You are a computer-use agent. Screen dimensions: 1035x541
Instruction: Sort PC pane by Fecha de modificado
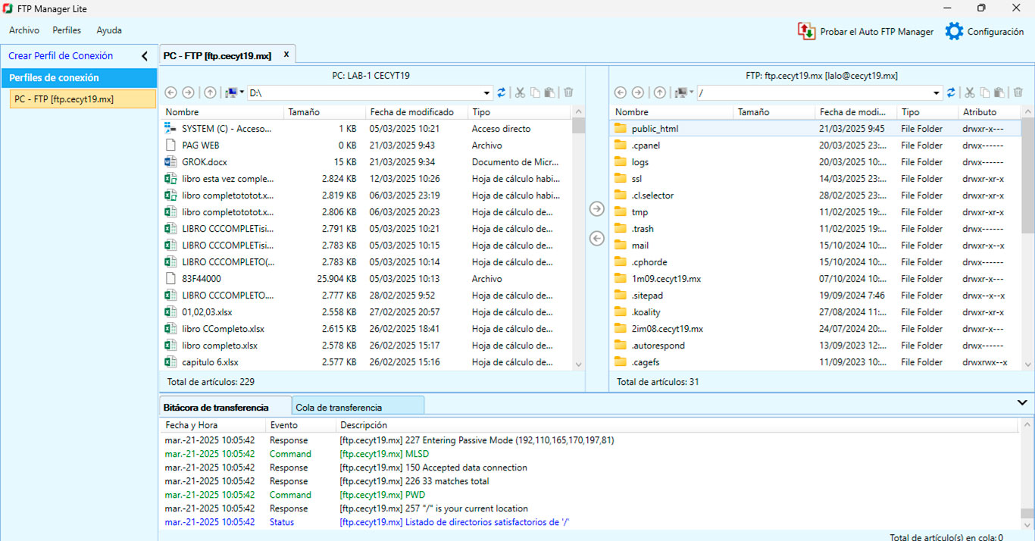tap(417, 112)
